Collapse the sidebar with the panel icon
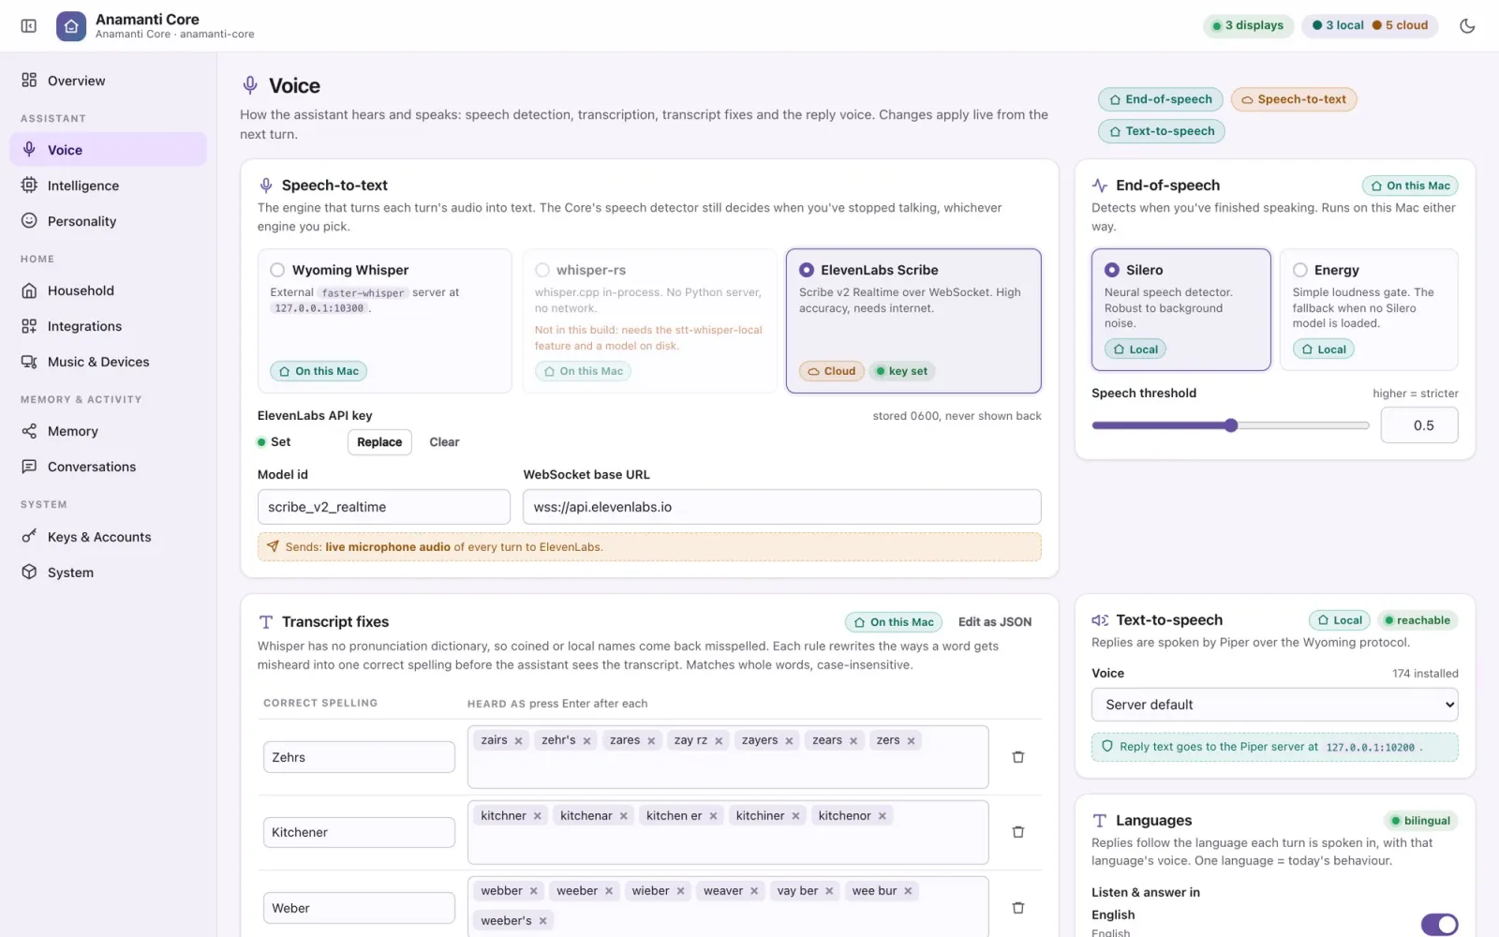Image resolution: width=1499 pixels, height=937 pixels. pos(29,25)
